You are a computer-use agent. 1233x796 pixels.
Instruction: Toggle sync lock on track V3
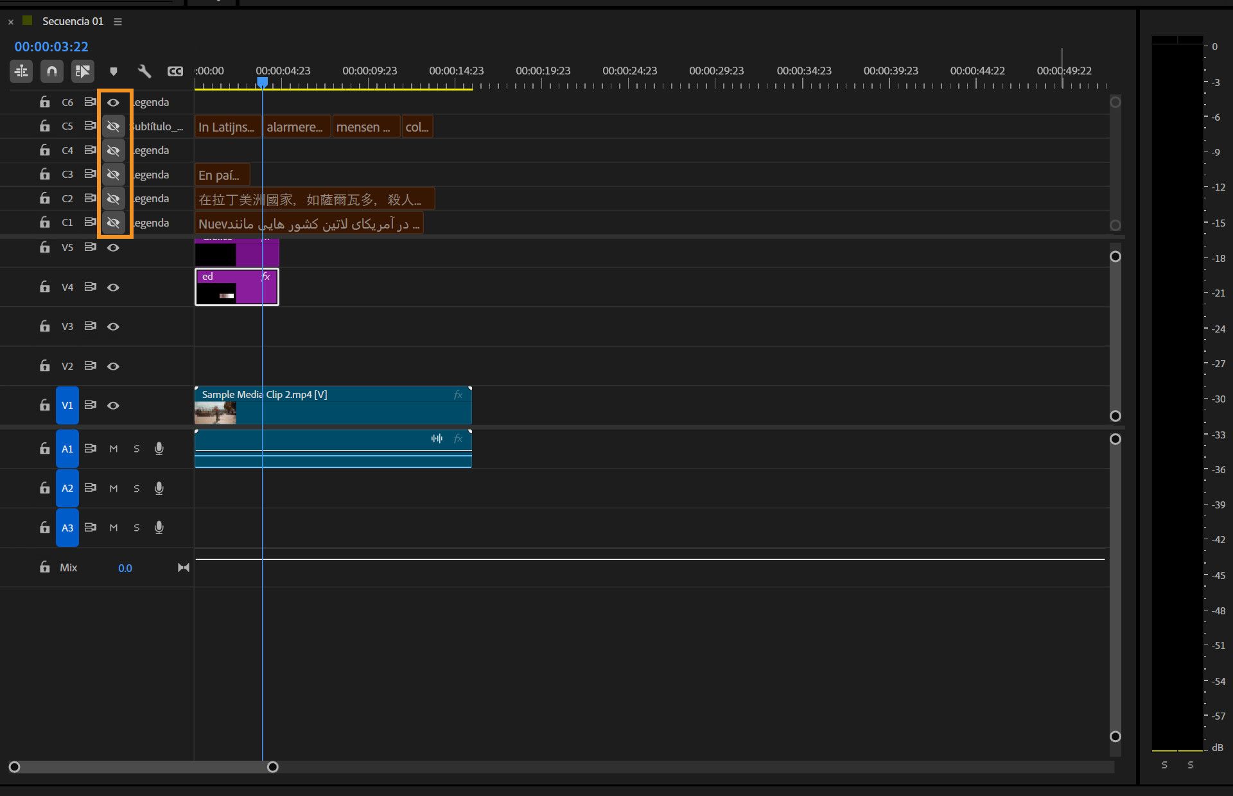coord(91,326)
